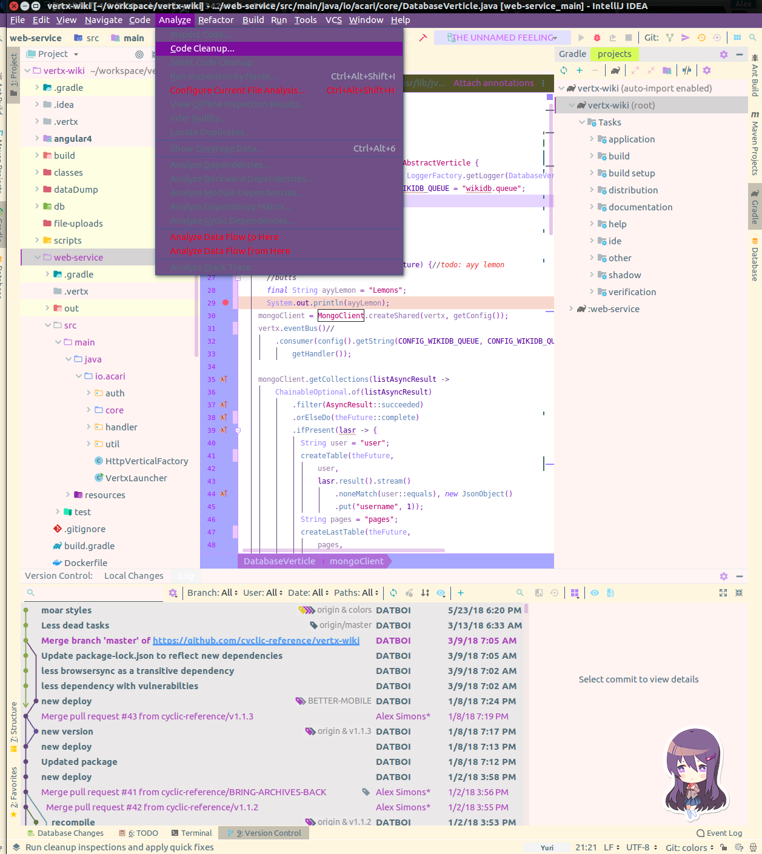Run the current configuration with the play icon
The width and height of the screenshot is (762, 854).
coord(581,37)
